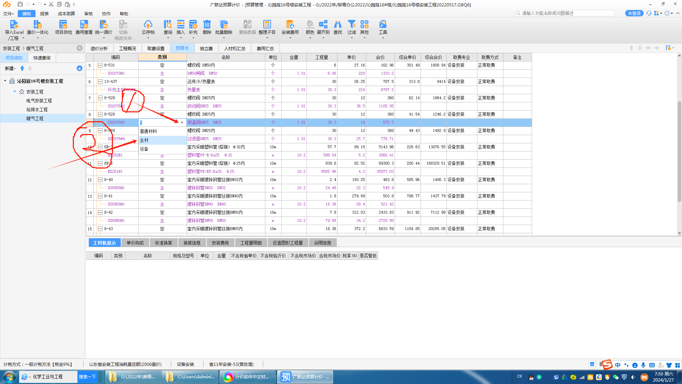Collapse row 8-40 with minus box

pyautogui.click(x=100, y=180)
